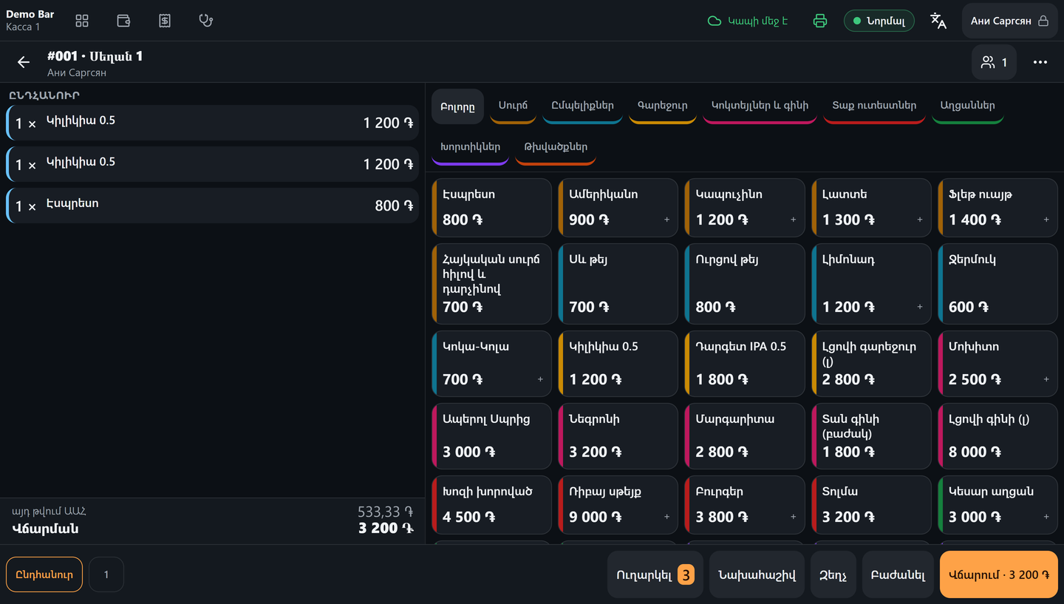This screenshot has width=1064, height=604.
Task: Select seat '1' button in the bottom bar
Action: [x=106, y=574]
